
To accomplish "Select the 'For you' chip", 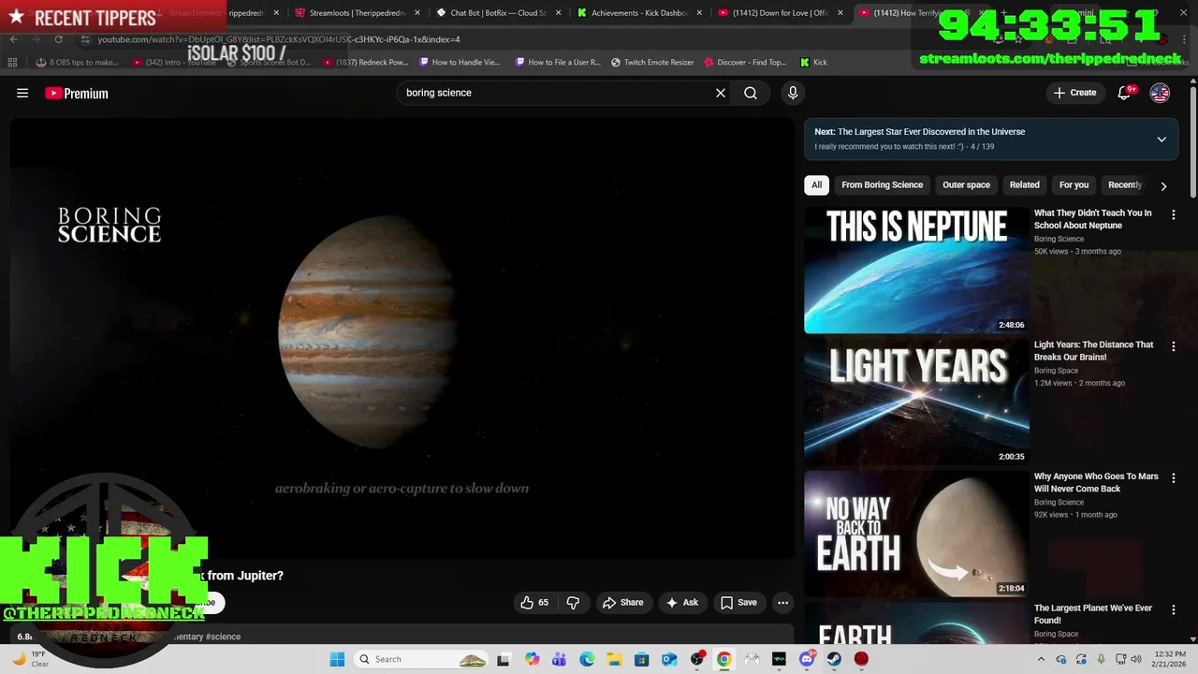I will [1074, 185].
